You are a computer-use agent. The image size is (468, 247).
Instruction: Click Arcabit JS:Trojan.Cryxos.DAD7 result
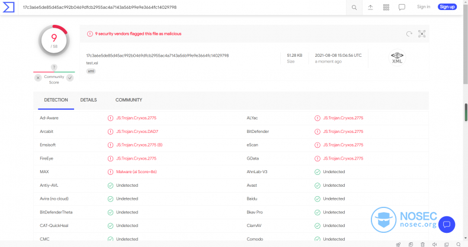(x=137, y=132)
